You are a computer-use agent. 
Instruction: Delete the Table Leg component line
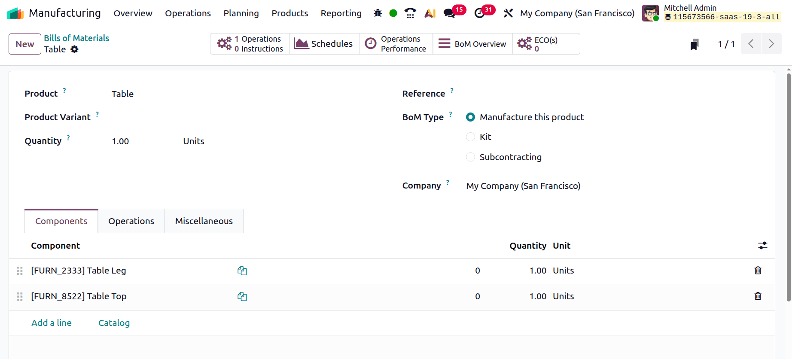pyautogui.click(x=758, y=271)
